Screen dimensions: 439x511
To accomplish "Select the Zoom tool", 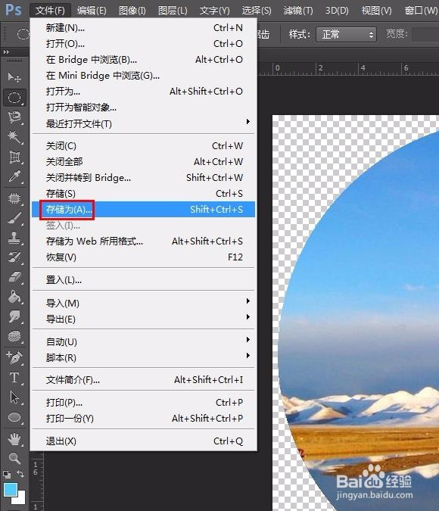I will tap(14, 458).
